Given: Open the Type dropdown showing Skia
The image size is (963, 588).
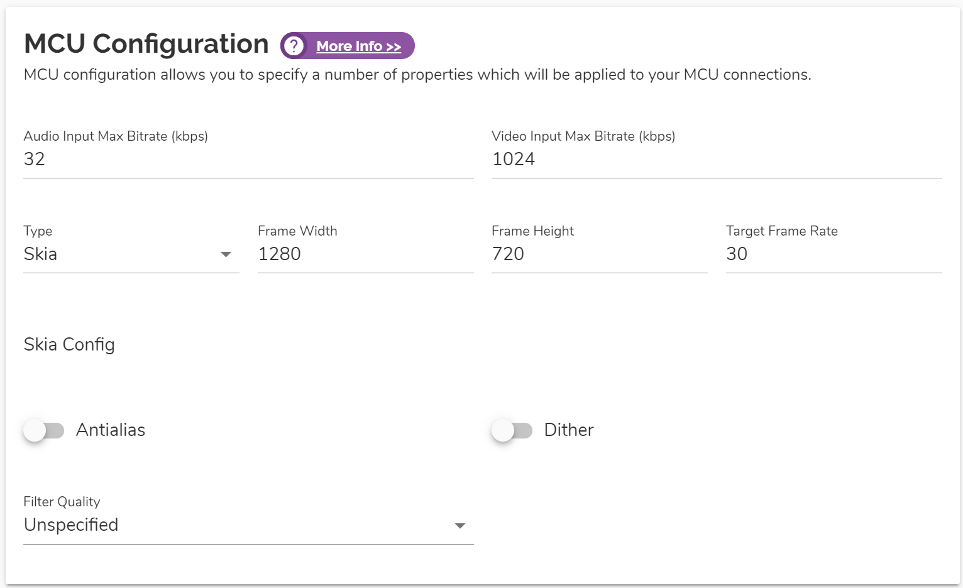Looking at the screenshot, I should [x=131, y=254].
